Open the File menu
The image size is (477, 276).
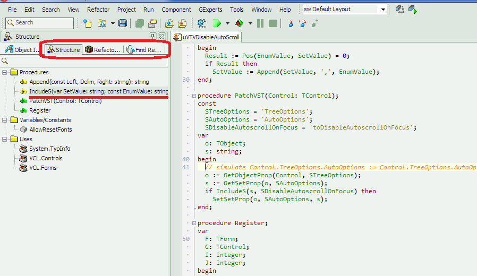point(12,10)
